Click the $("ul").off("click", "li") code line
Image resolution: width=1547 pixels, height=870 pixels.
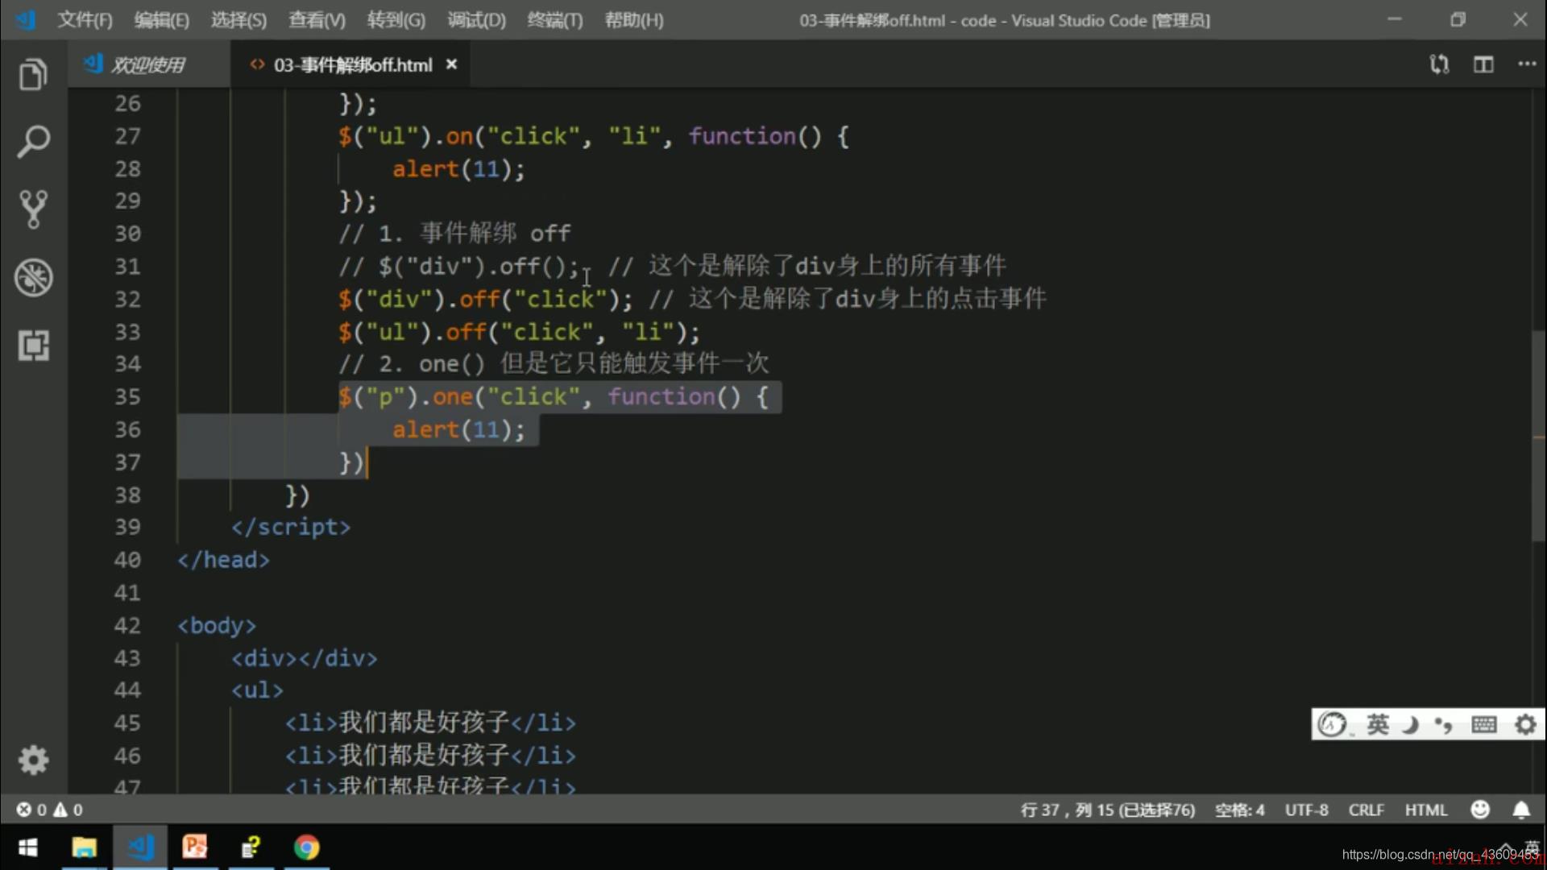519,332
